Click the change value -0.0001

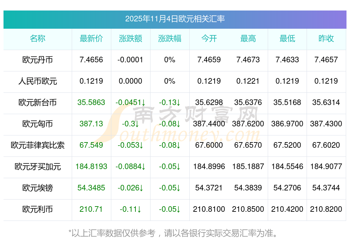(130, 60)
